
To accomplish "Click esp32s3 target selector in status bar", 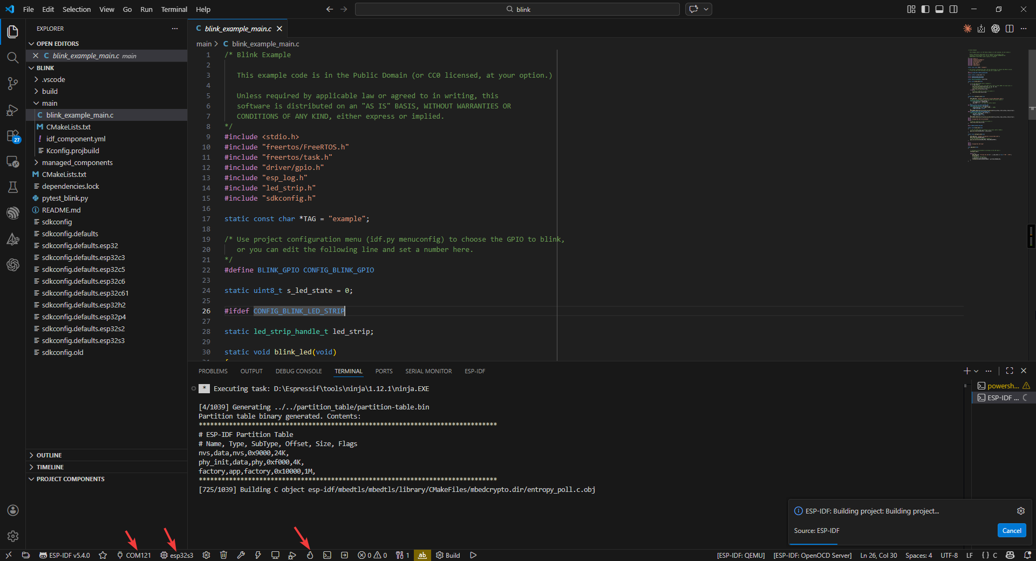I will click(x=176, y=555).
